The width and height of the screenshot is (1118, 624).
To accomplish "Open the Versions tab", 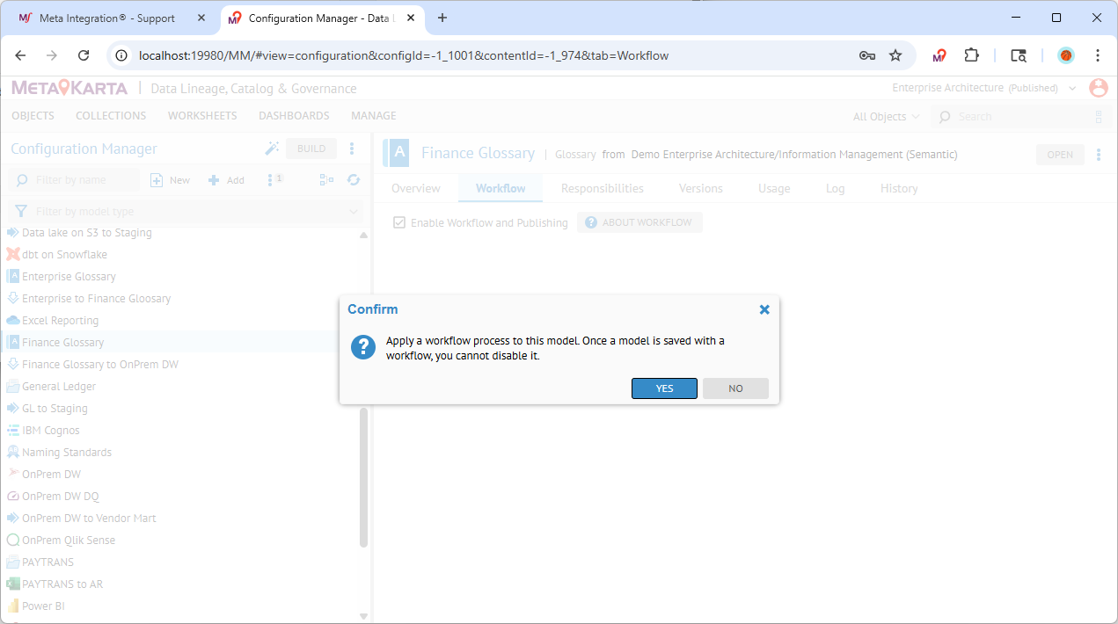I will point(700,188).
